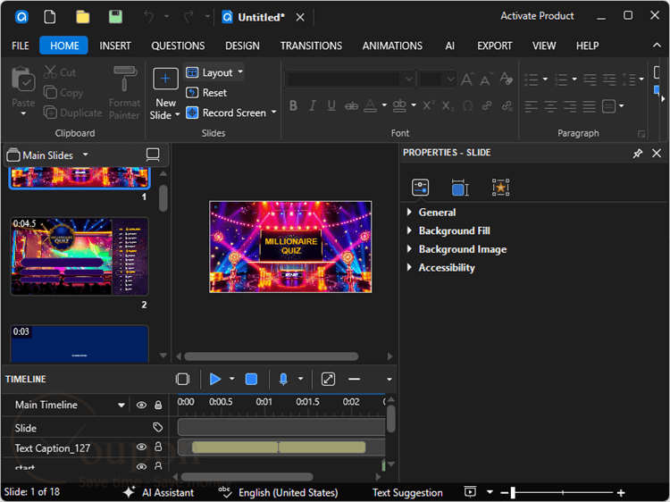
Task: Open the Size and Properties tab icon
Action: 460,187
